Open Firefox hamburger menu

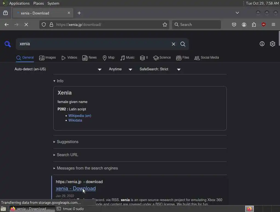point(273,25)
